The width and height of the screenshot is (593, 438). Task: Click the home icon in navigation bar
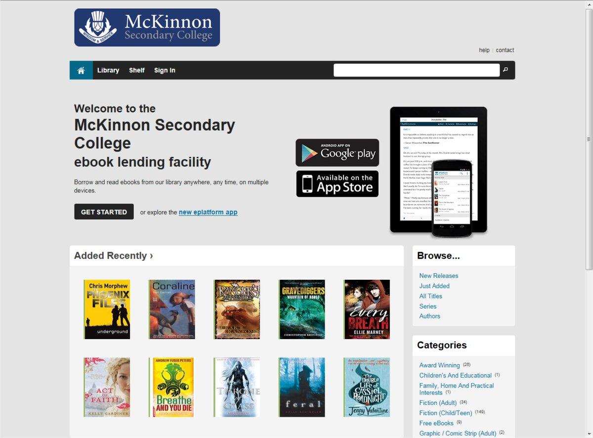[x=81, y=70]
